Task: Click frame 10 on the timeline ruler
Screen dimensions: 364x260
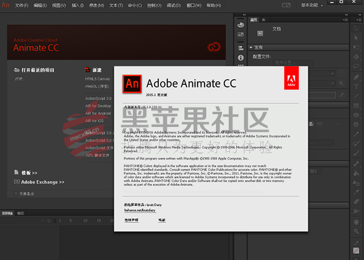Action: 86,221
